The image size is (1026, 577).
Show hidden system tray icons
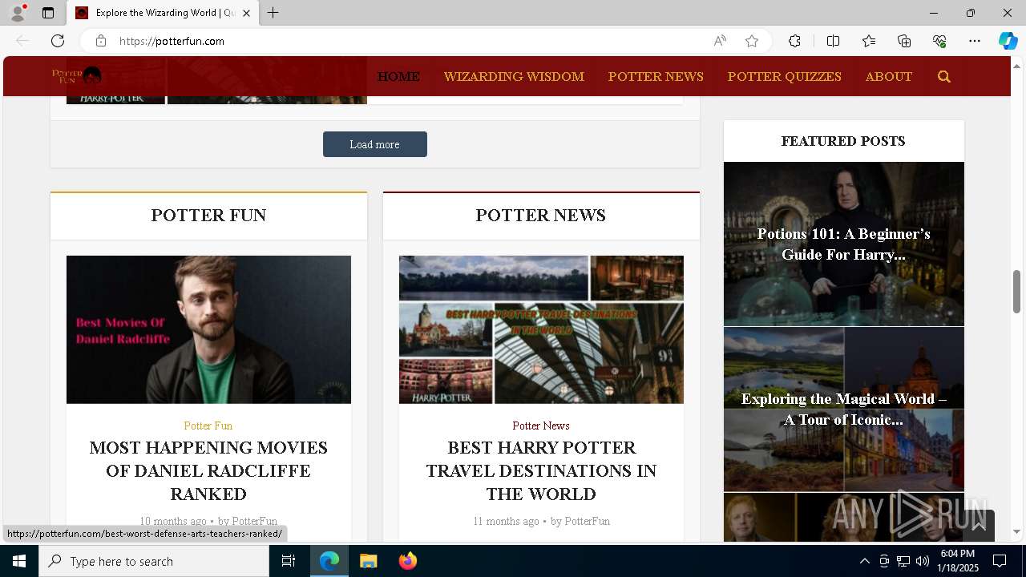click(864, 561)
